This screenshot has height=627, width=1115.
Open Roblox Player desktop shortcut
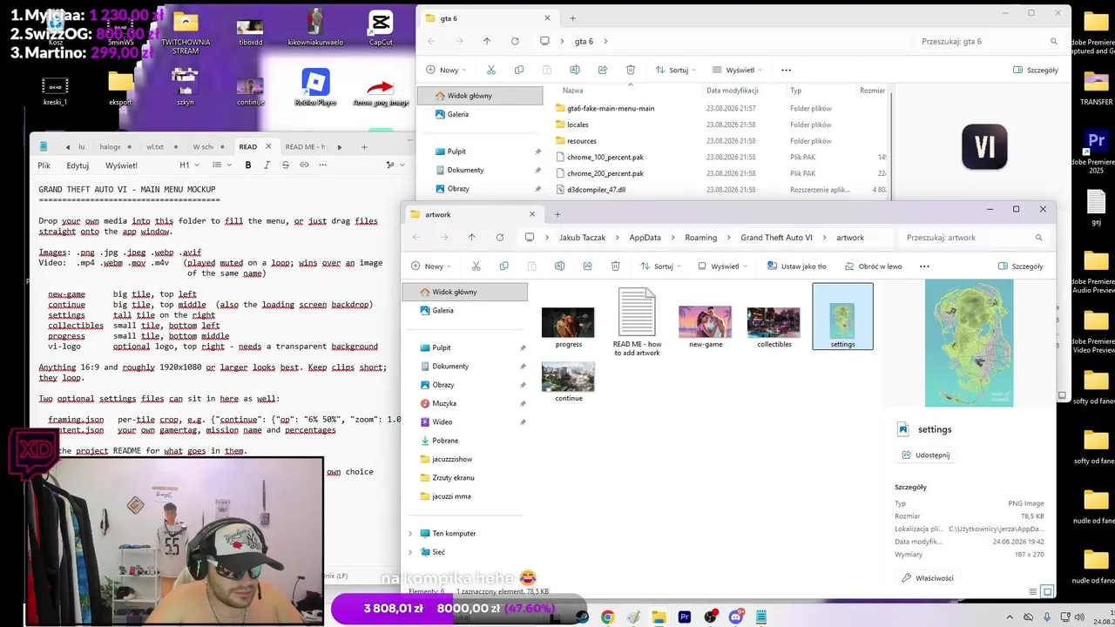coord(315,88)
